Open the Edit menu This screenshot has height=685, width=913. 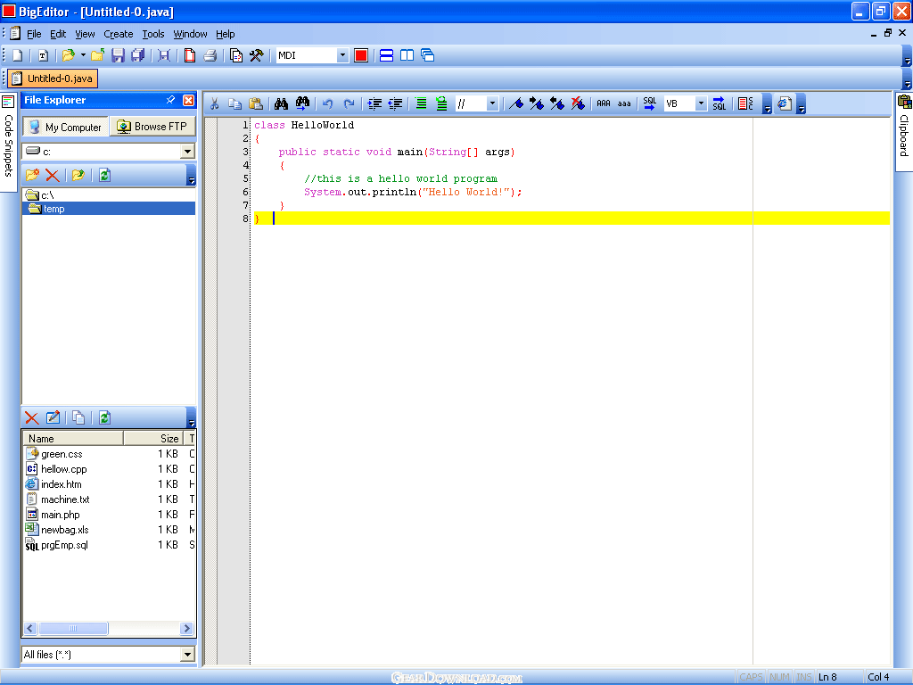[x=58, y=34]
